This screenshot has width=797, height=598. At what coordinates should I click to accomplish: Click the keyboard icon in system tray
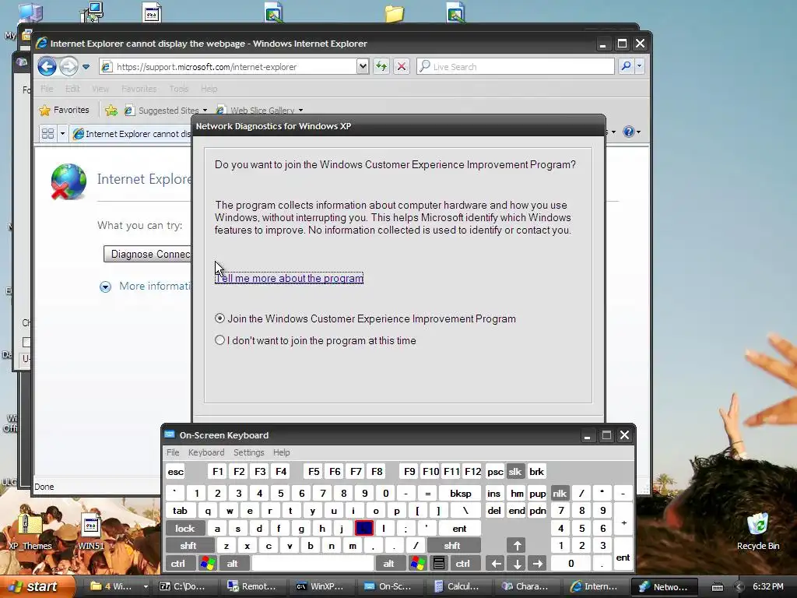pos(717,587)
